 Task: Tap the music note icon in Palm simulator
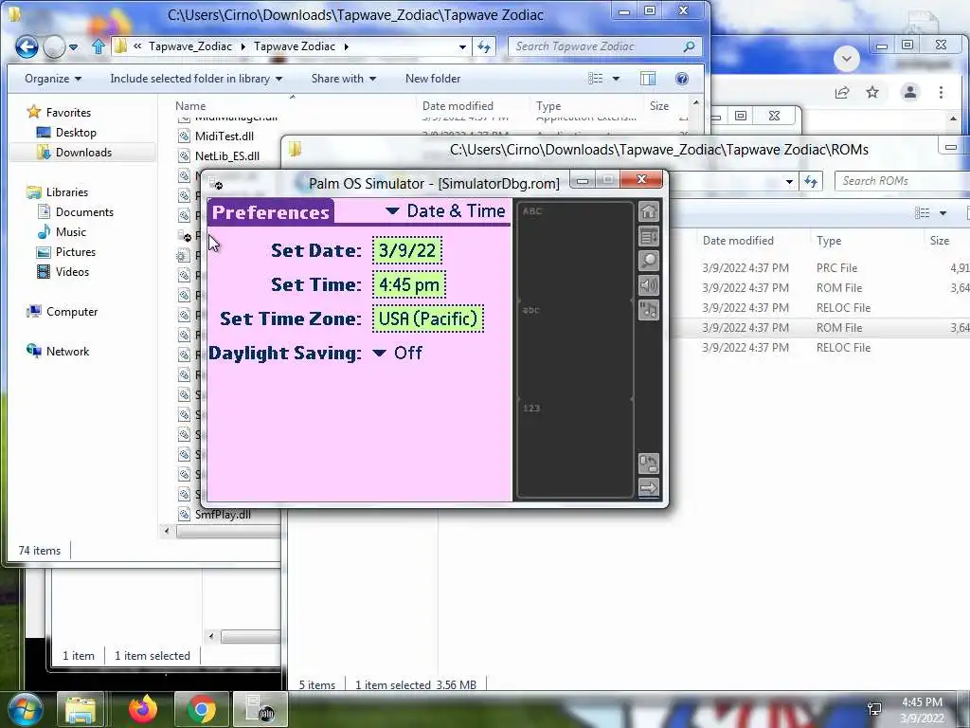tap(648, 310)
